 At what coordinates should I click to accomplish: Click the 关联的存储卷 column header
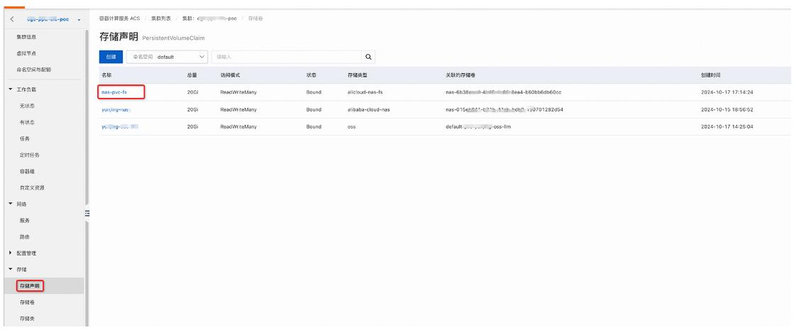point(461,75)
